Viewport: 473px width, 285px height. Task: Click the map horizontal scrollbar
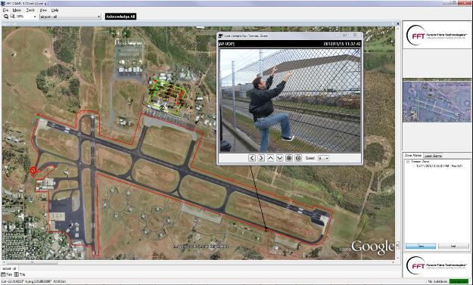coord(198,262)
